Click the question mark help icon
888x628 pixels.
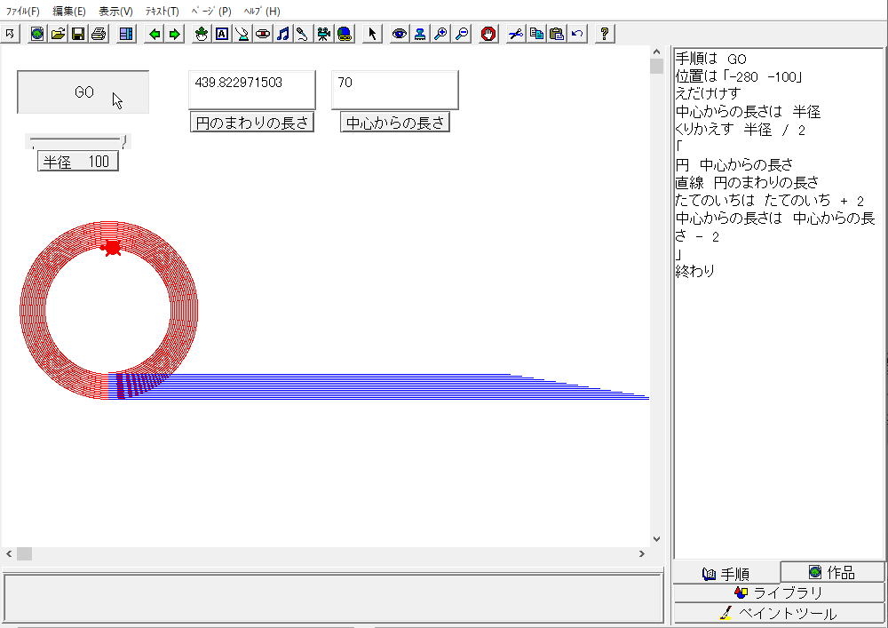605,34
